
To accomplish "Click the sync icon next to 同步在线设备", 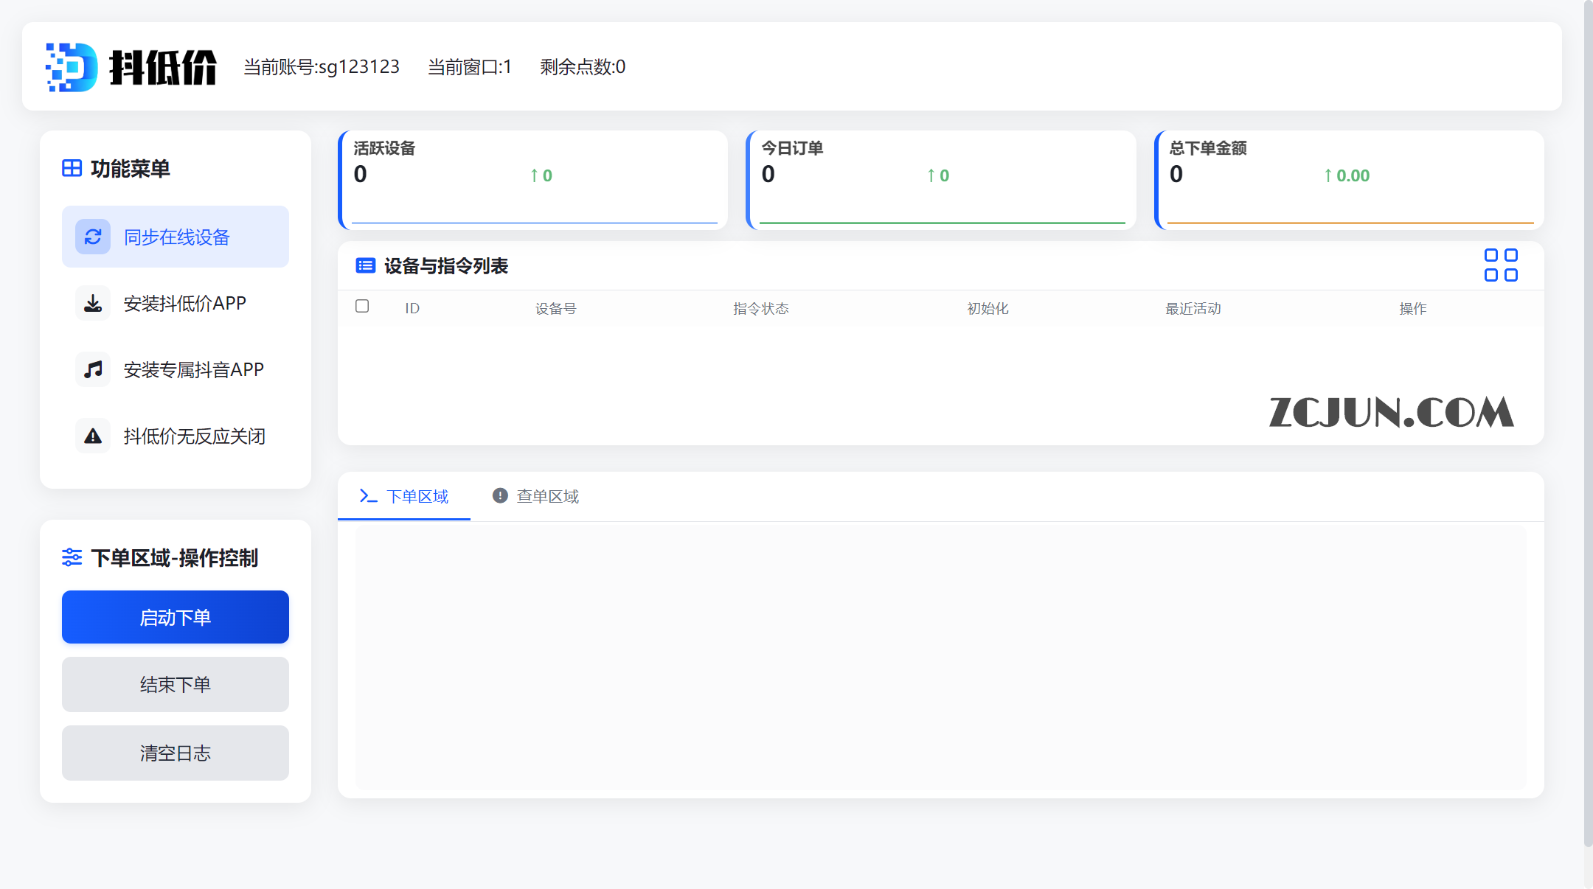I will [x=93, y=237].
